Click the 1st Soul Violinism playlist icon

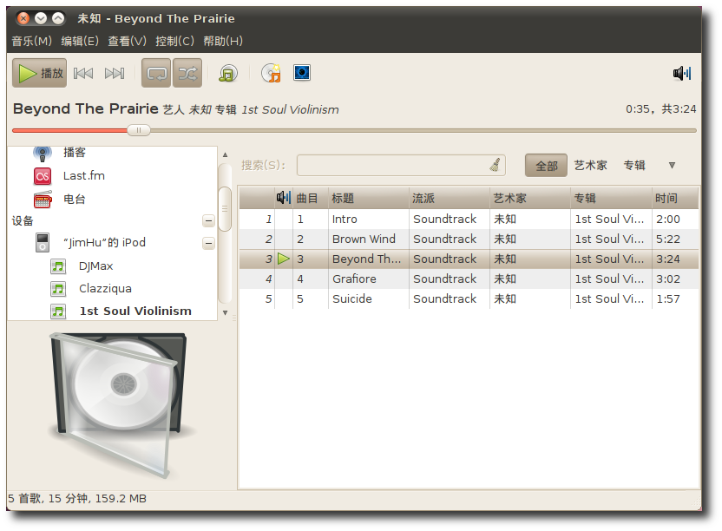pos(58,311)
